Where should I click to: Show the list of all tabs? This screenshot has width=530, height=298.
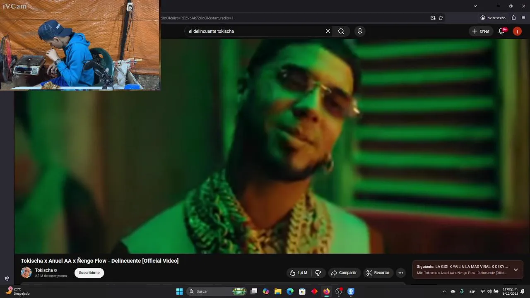[x=475, y=6]
